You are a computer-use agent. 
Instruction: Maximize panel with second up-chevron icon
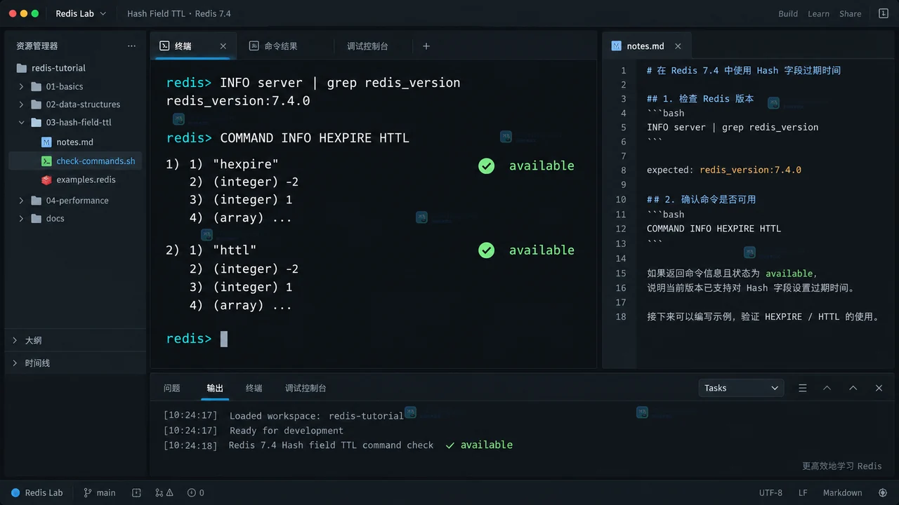853,388
